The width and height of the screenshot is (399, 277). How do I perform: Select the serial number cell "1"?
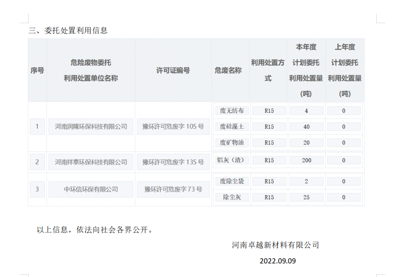(37, 126)
